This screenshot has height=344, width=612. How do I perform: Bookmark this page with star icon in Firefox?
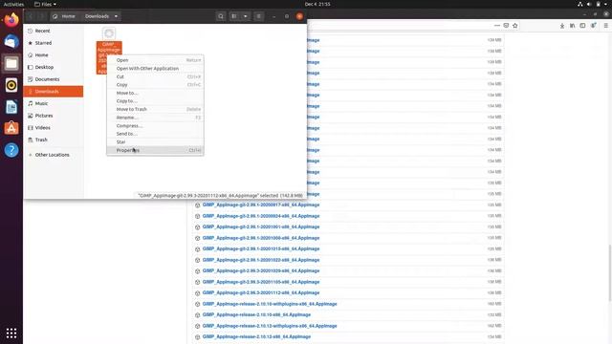click(x=515, y=26)
